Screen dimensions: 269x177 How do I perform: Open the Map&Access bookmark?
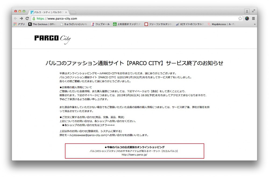point(221,24)
